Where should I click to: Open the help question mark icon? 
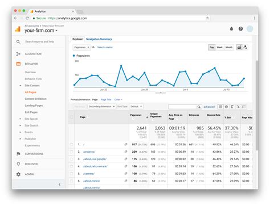(x=240, y=29)
